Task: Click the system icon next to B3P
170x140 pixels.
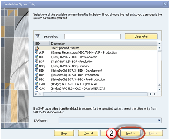Action: tap(37, 61)
